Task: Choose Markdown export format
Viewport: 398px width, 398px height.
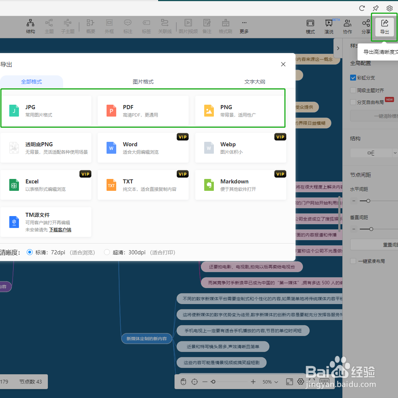Action: 241,185
